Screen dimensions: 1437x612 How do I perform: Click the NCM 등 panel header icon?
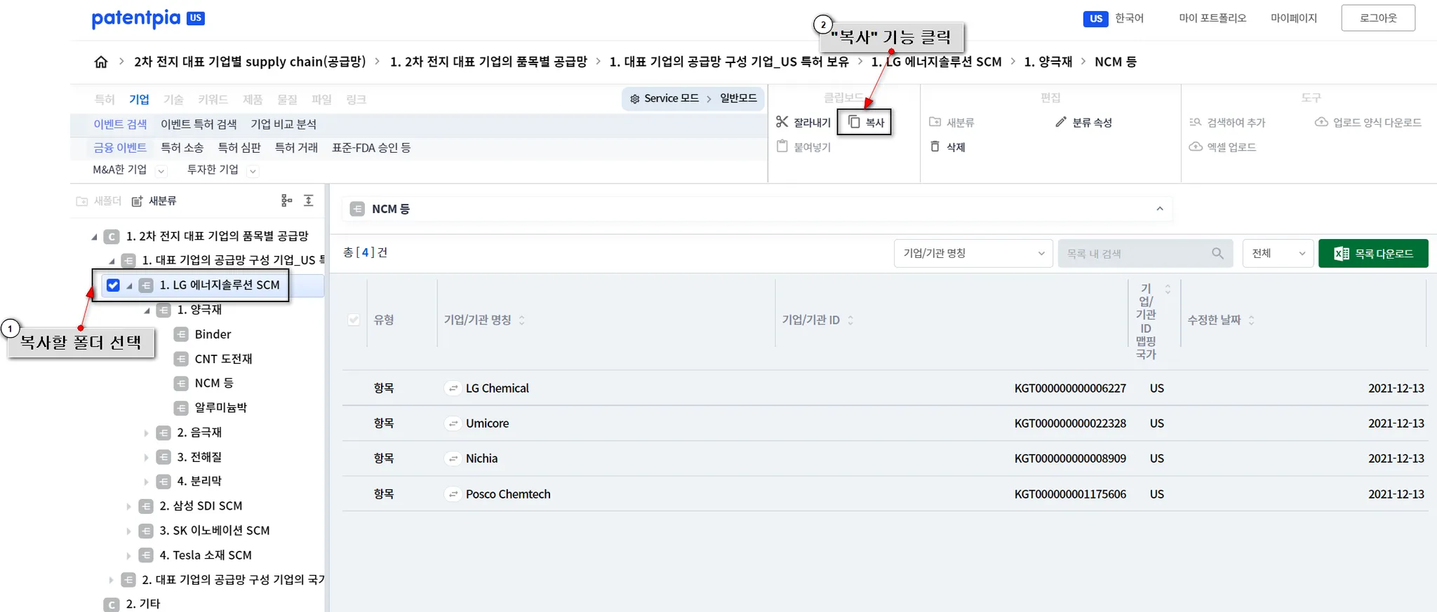(357, 209)
